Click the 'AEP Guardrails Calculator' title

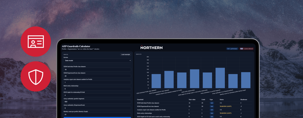click(76, 46)
